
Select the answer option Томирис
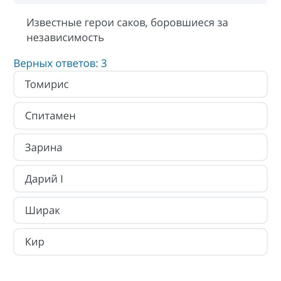[x=140, y=84]
